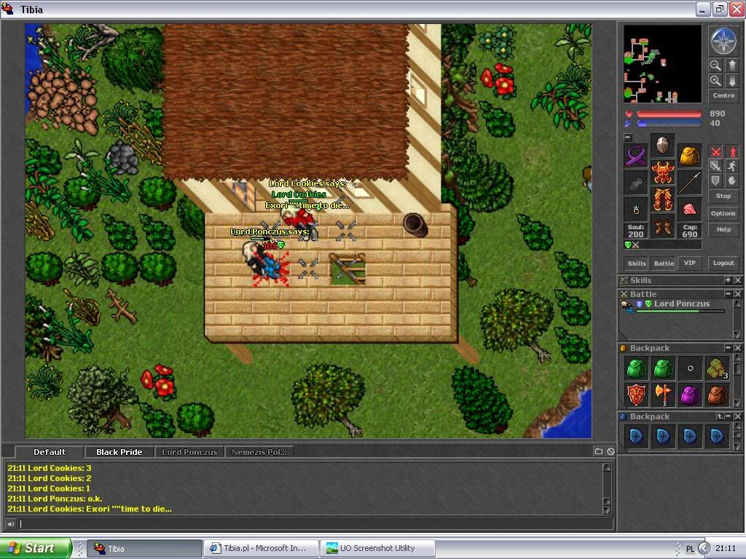Collapse the inventory panel with minus button
746x559 pixels.
click(x=628, y=138)
